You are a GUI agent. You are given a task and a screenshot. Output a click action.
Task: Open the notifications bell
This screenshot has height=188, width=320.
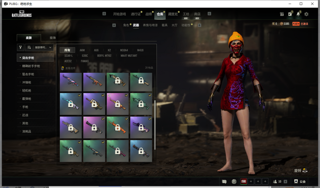coord(298,14)
